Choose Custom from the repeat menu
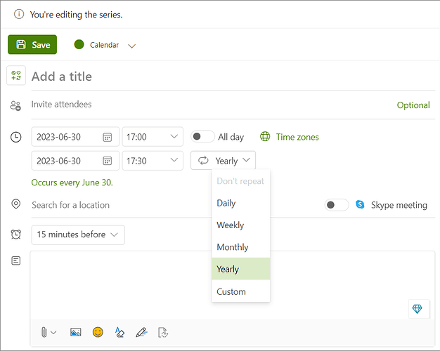Viewport: 440px width, 351px height. point(241,291)
